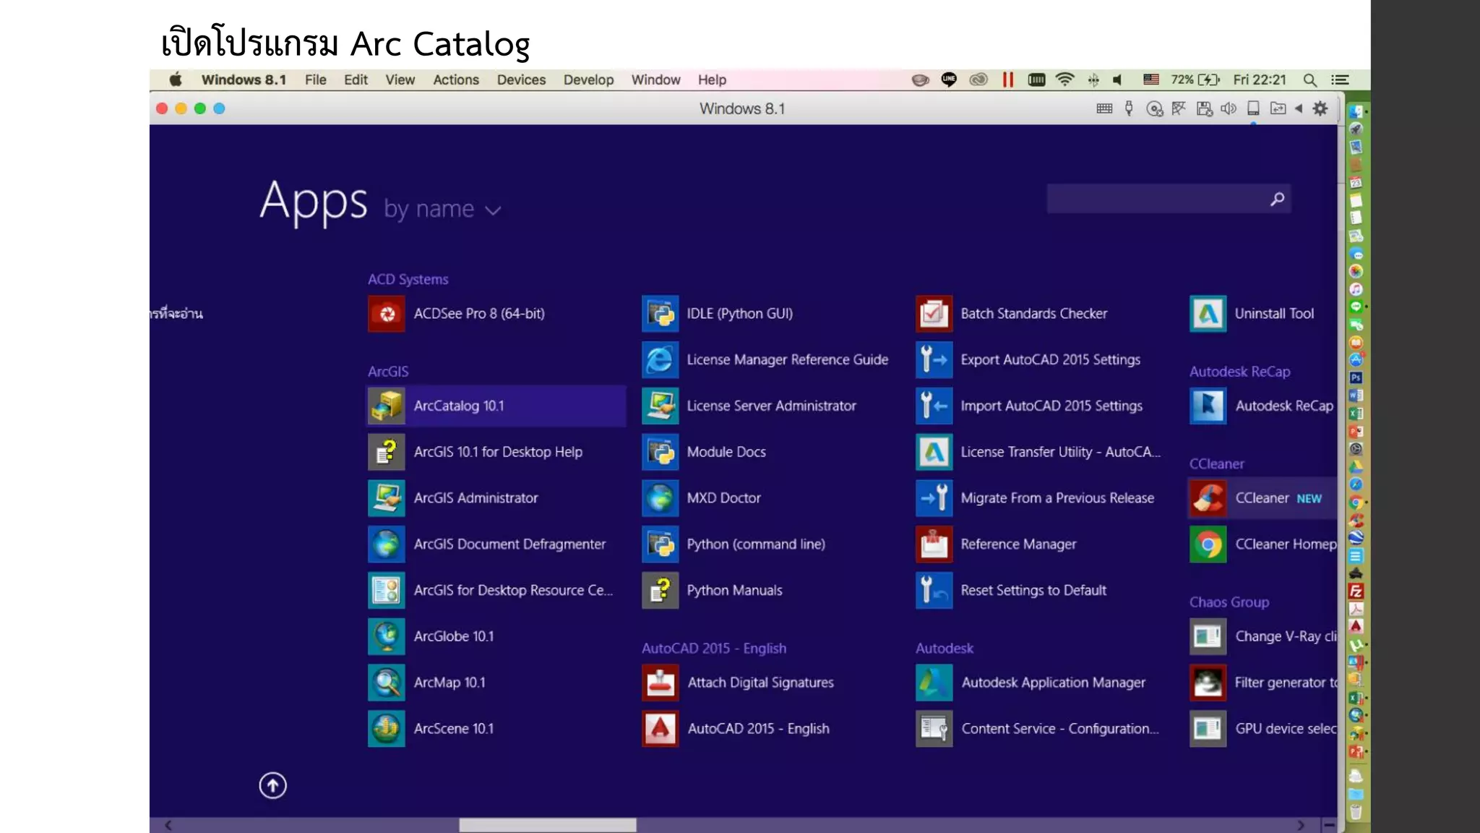Open the Window menu
Image resolution: width=1480 pixels, height=833 pixels.
(655, 80)
